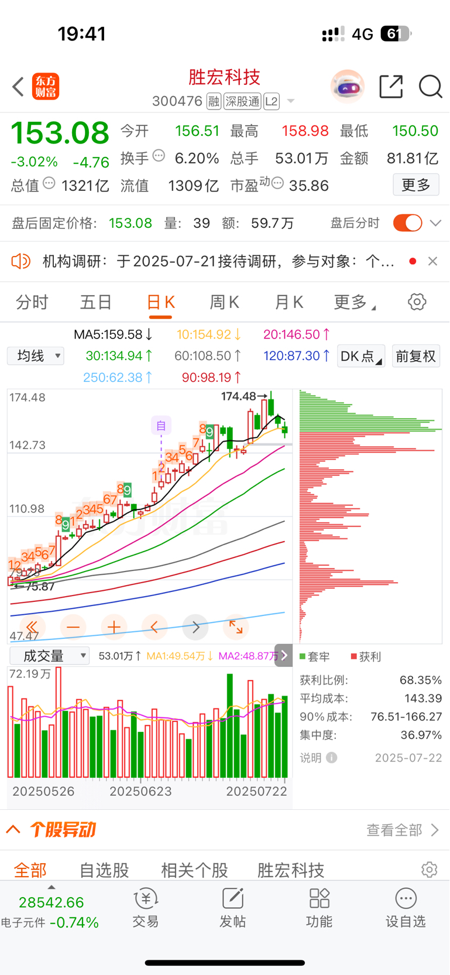Image resolution: width=450 pixels, height=975 pixels.
Task: Tap the 153.08 current price
Action: click(x=60, y=133)
